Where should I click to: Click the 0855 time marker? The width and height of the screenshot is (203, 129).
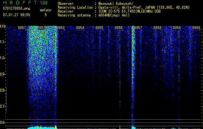coord(99,28)
